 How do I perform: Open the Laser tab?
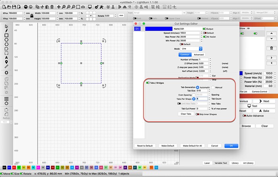click(x=207, y=163)
